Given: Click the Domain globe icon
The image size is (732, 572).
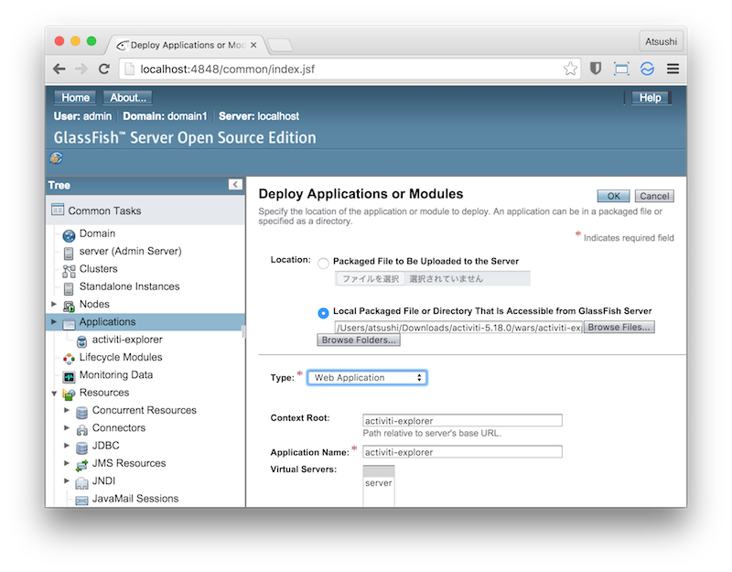Looking at the screenshot, I should pyautogui.click(x=69, y=234).
